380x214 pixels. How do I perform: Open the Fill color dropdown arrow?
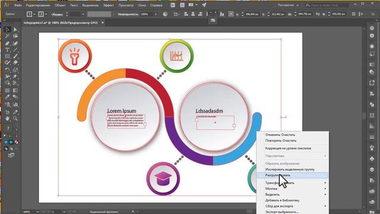point(34,14)
